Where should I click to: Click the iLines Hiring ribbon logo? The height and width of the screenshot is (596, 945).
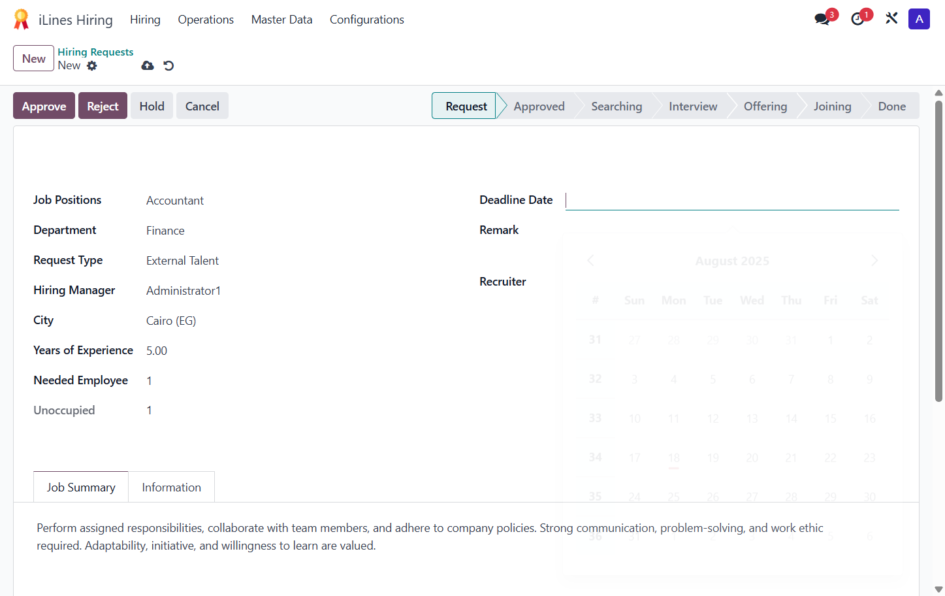click(21, 20)
